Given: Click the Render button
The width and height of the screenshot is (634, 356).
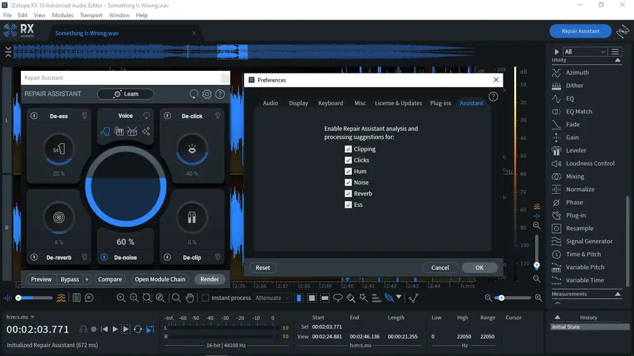Looking at the screenshot, I should [209, 279].
